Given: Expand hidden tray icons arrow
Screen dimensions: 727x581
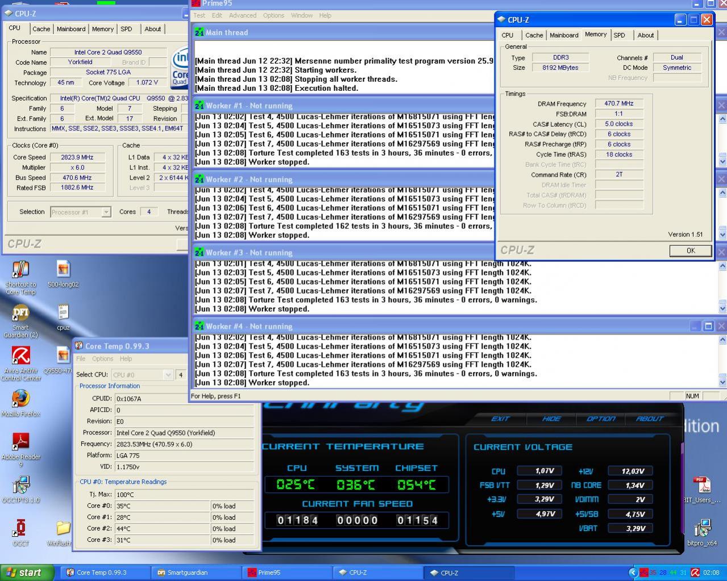Looking at the screenshot, I should click(x=633, y=572).
